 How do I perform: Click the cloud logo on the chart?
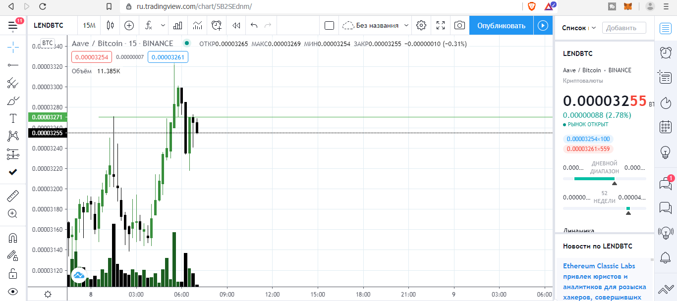pos(79,275)
